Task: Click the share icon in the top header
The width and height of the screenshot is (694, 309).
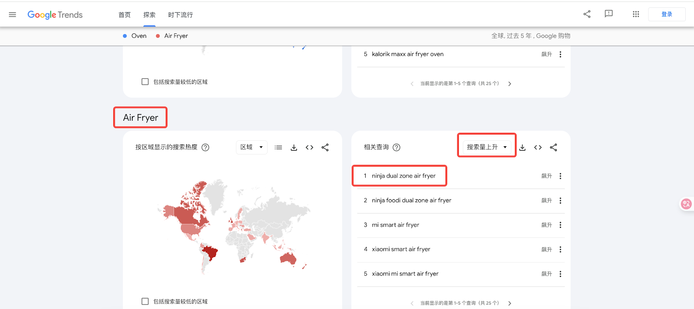Action: click(x=587, y=14)
